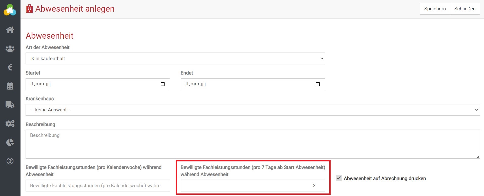This screenshot has height=196, width=484.
Task: Open date picker for Startet field
Action: [x=163, y=84]
